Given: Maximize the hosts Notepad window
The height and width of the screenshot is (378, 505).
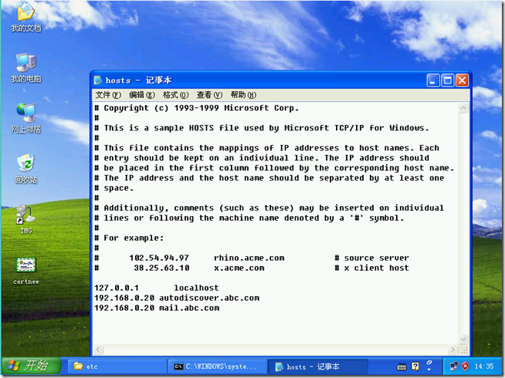Looking at the screenshot, I should [x=448, y=80].
